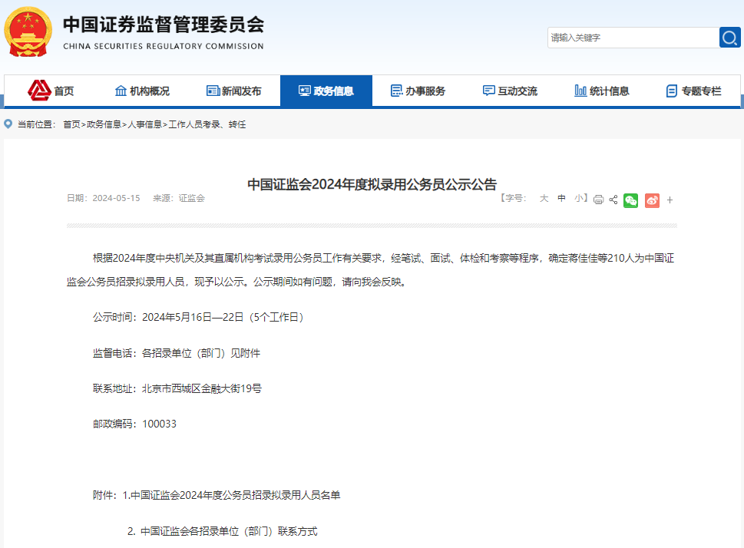The width and height of the screenshot is (744, 548).
Task: Click the magnifier search icon
Action: 729,37
